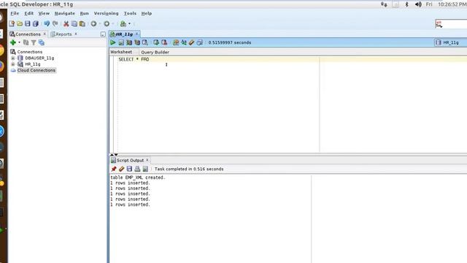The image size is (467, 263).
Task: Click the Commit icon in worksheet toolbar
Action: click(x=156, y=42)
